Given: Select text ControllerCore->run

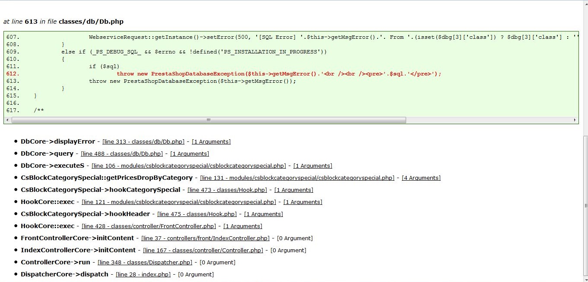Looking at the screenshot, I should point(55,262).
